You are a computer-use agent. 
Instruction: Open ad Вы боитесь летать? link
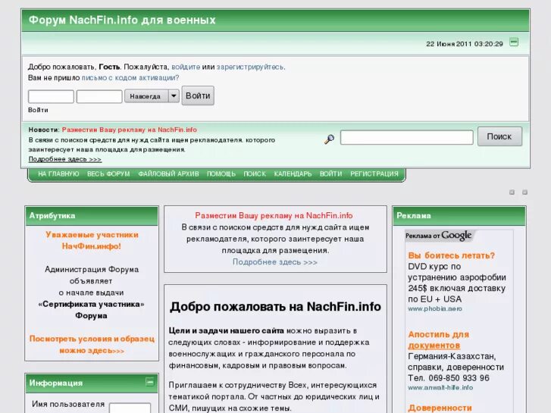(x=452, y=255)
